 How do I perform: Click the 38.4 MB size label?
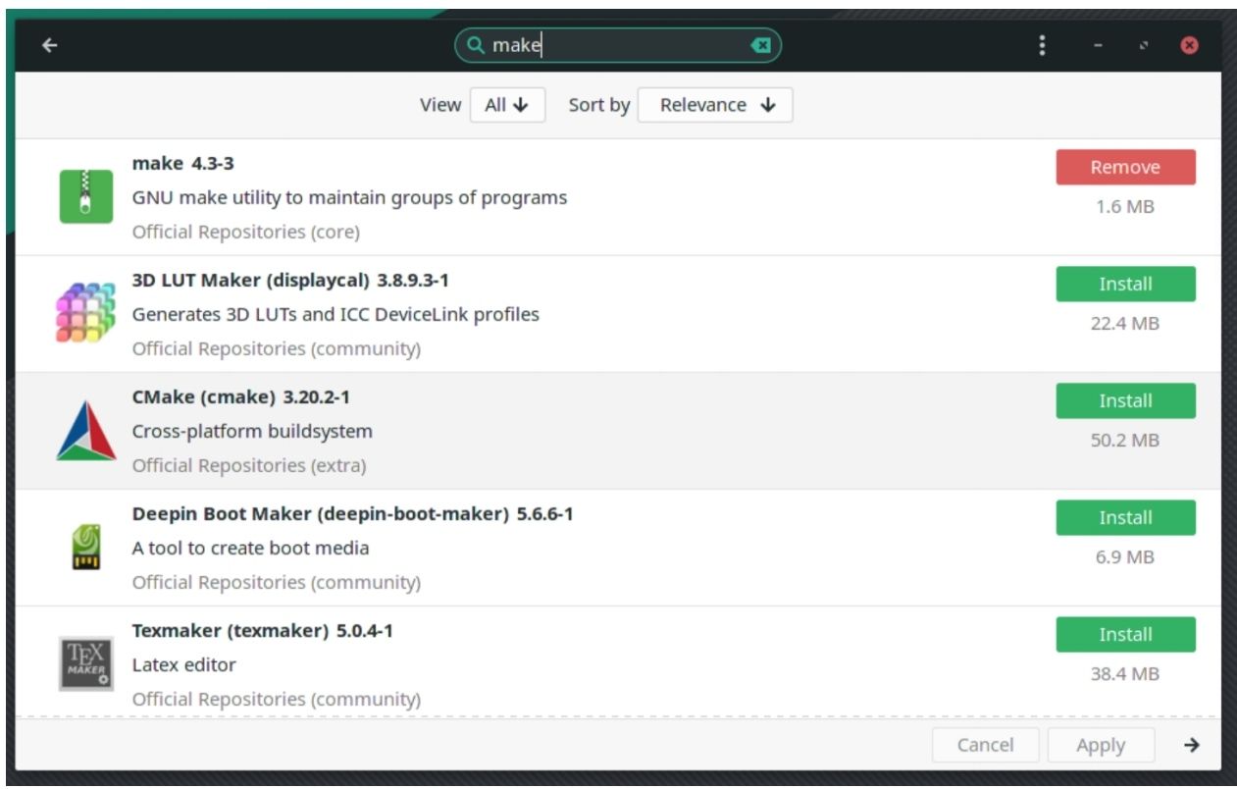click(x=1125, y=673)
